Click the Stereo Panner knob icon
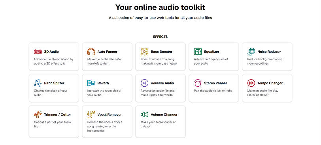The width and height of the screenshot is (321, 145). coord(198,83)
